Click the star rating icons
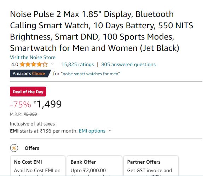Screen dimensions: 203x176 pyautogui.click(x=34, y=64)
